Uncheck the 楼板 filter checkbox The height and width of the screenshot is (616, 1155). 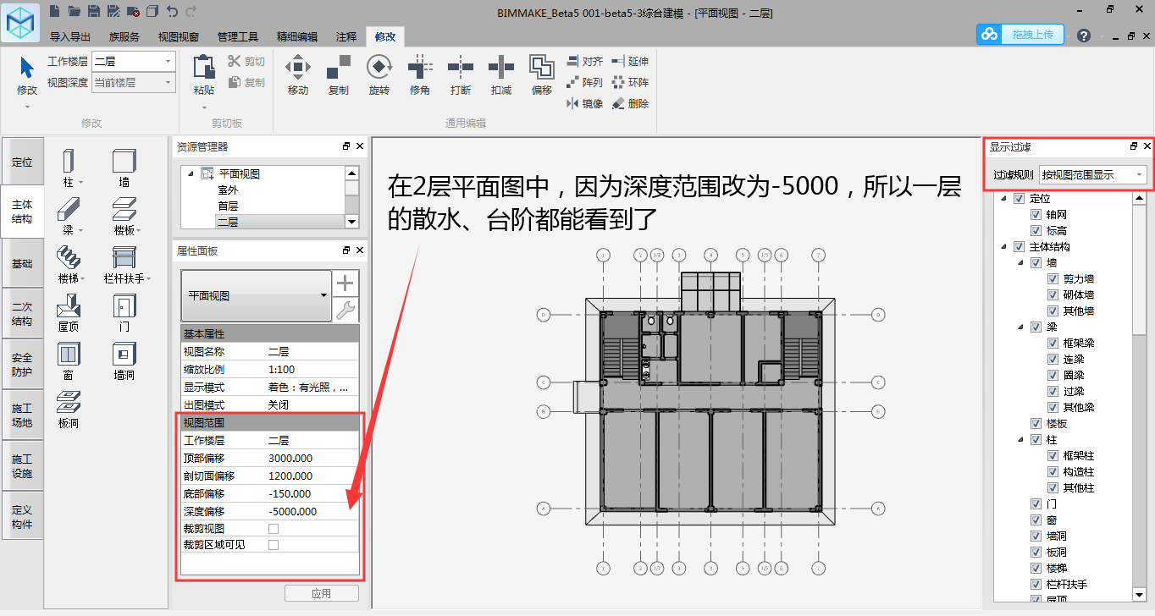click(1036, 423)
